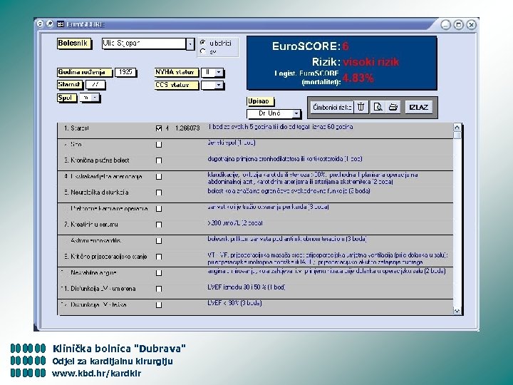The width and height of the screenshot is (513, 385).
Task: Click the 'Ženski spol (1 bod)' description
Action: [x=232, y=143]
